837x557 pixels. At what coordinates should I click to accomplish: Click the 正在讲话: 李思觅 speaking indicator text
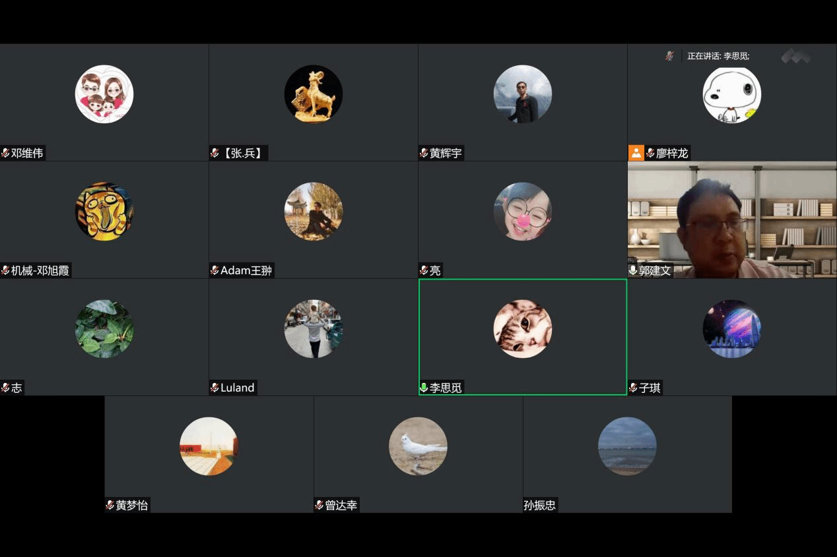(718, 56)
